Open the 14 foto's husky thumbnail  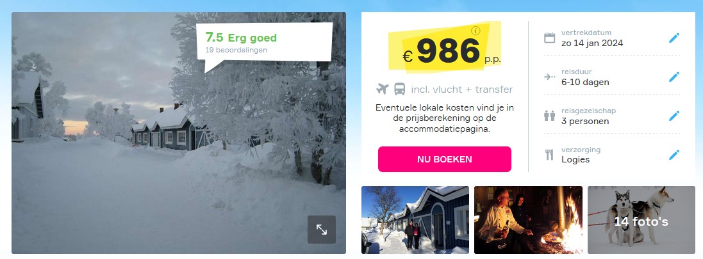641,220
